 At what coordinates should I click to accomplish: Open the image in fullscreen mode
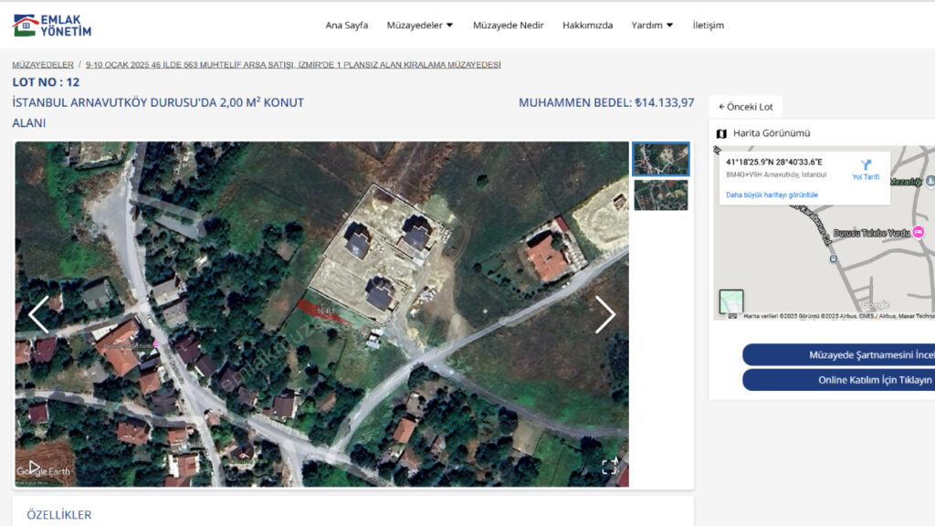tap(609, 467)
